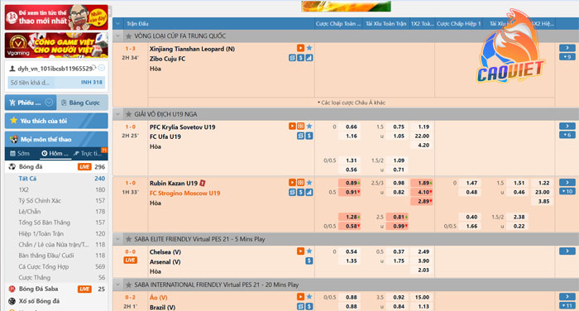Star the Chelsea (V) versus Arsenal match
The width and height of the screenshot is (579, 311).
pyautogui.click(x=309, y=251)
